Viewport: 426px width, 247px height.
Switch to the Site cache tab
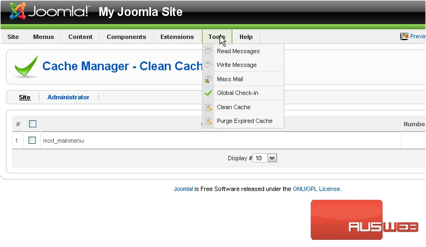[25, 97]
